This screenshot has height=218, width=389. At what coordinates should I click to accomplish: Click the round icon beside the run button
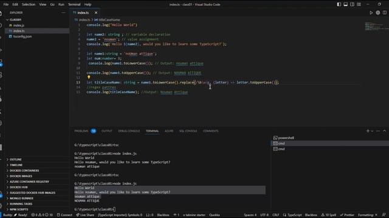378,13
